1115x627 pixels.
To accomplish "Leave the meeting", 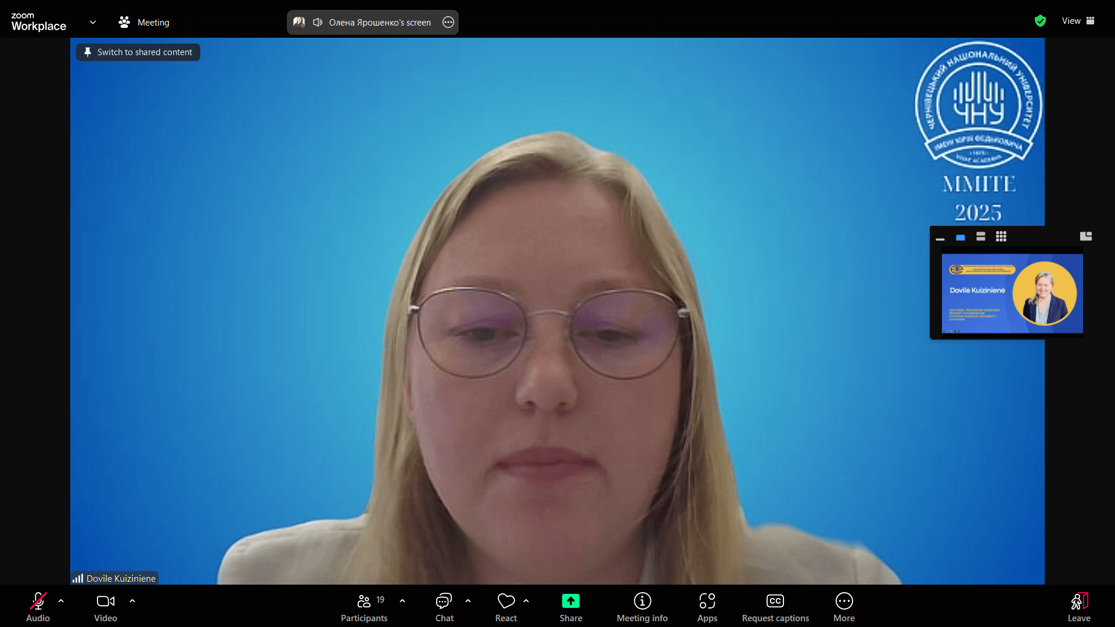I will tap(1079, 607).
